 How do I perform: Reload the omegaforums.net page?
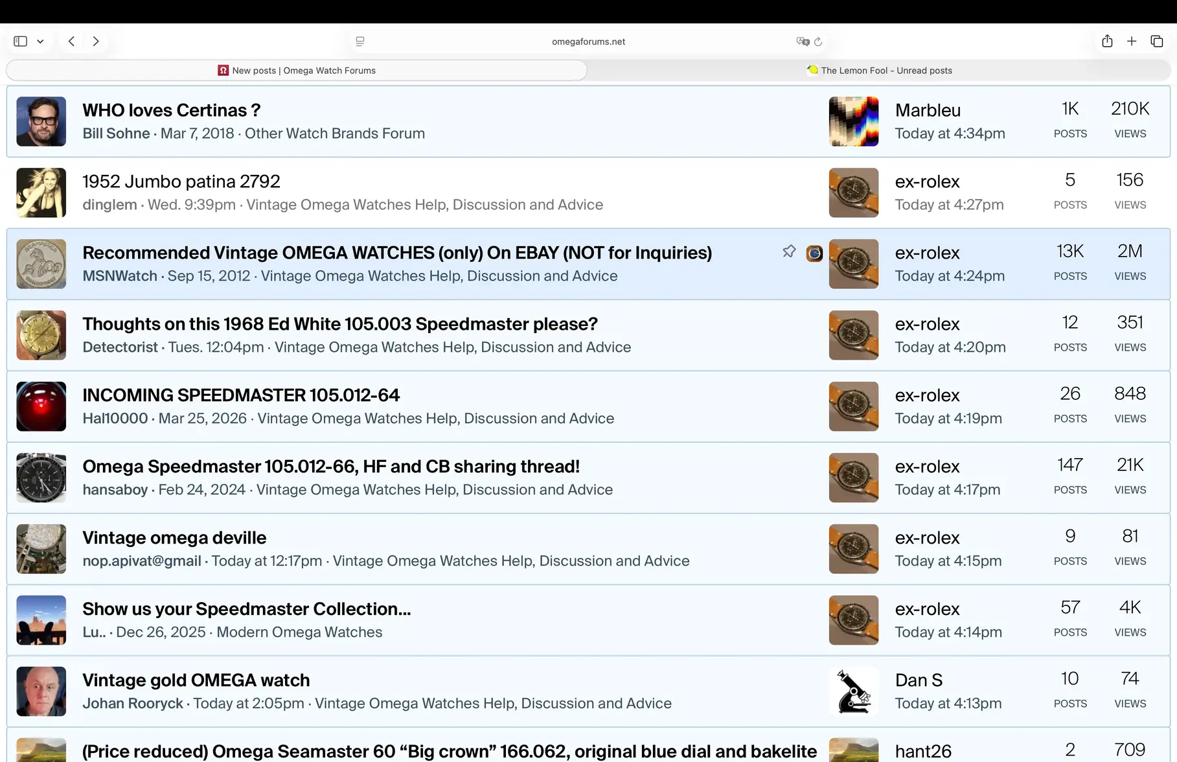click(819, 41)
